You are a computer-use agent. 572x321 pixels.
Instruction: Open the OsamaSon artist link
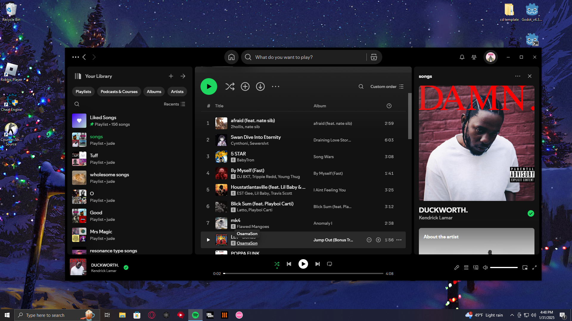[x=247, y=243]
